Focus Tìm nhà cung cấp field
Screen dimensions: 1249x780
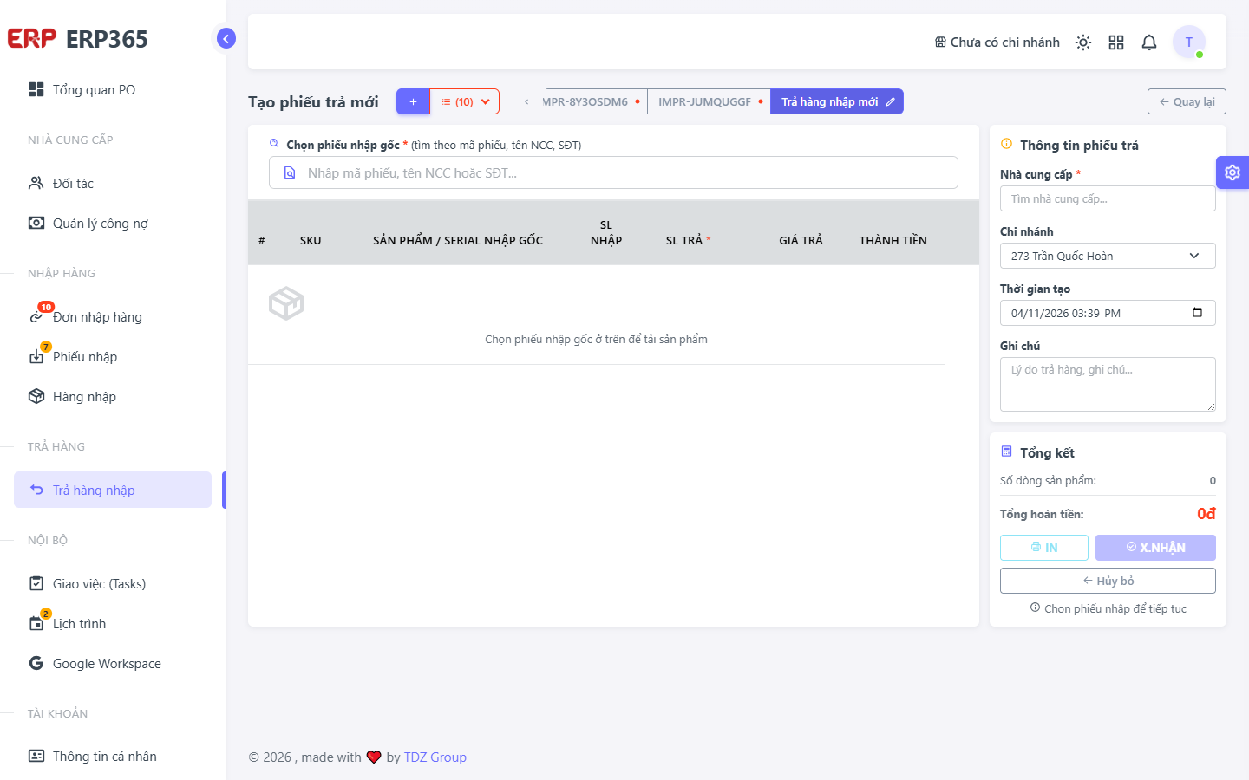[x=1108, y=198]
